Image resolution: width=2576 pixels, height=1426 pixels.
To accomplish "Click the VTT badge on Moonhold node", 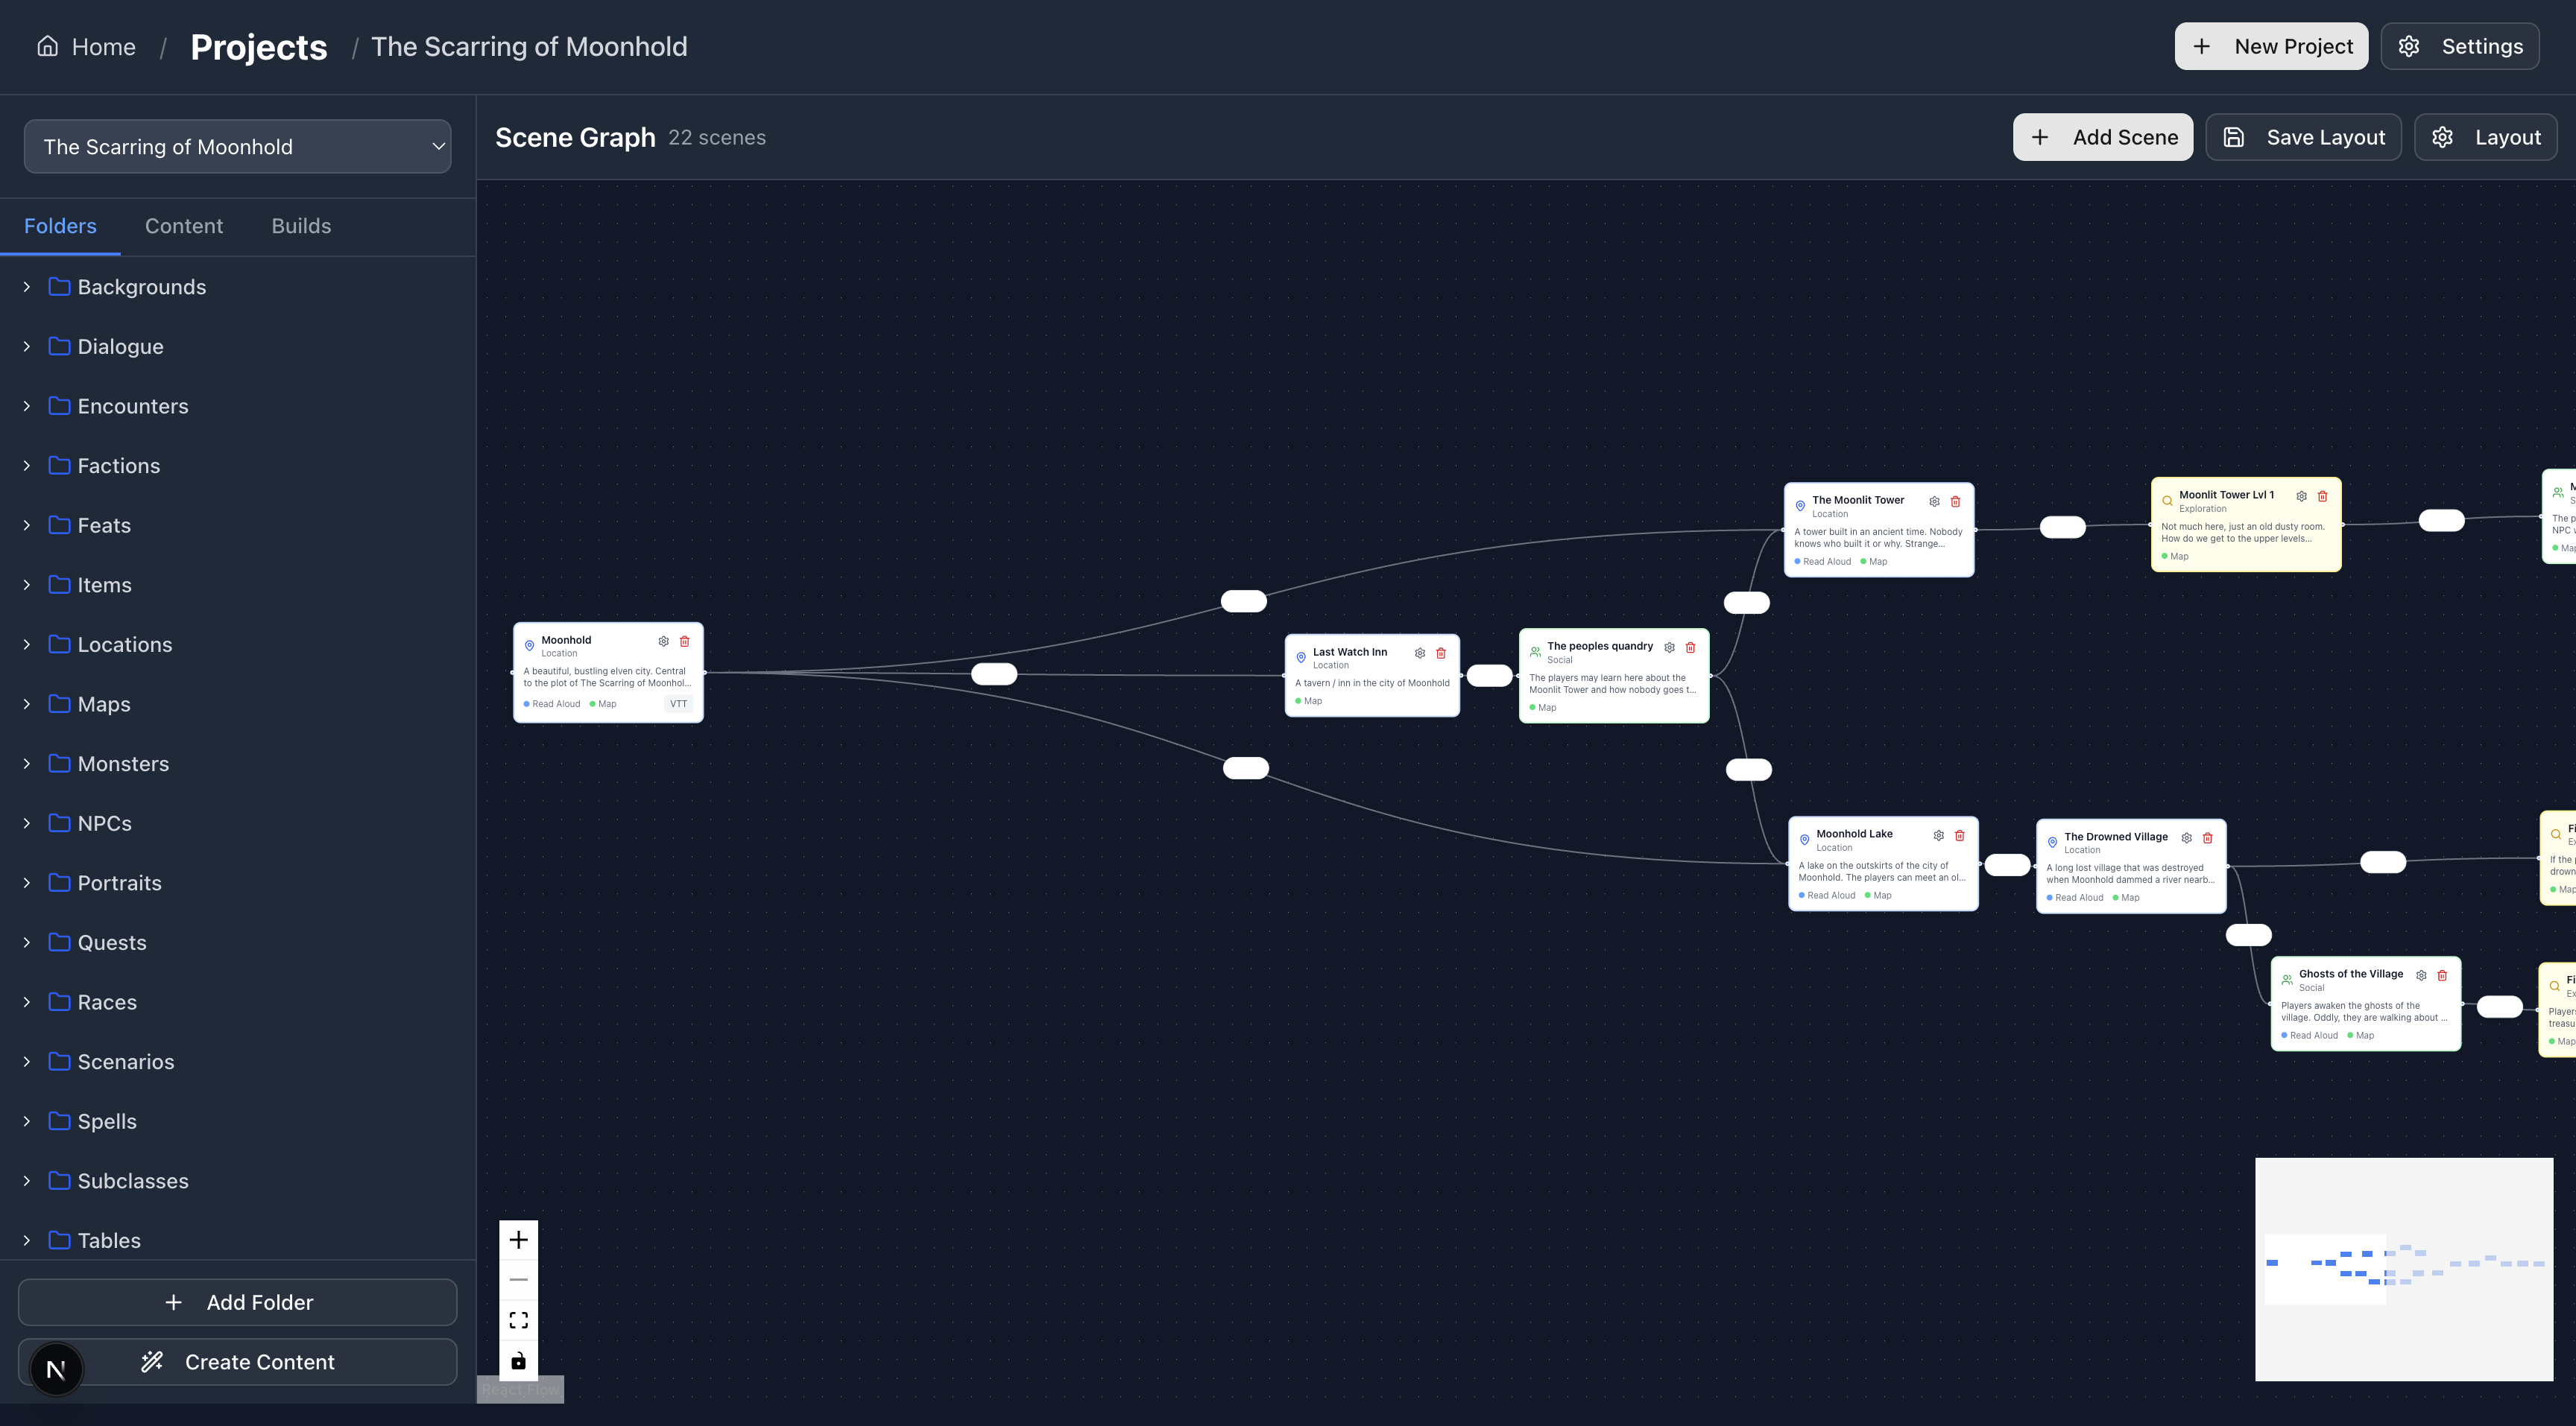I will pos(678,703).
